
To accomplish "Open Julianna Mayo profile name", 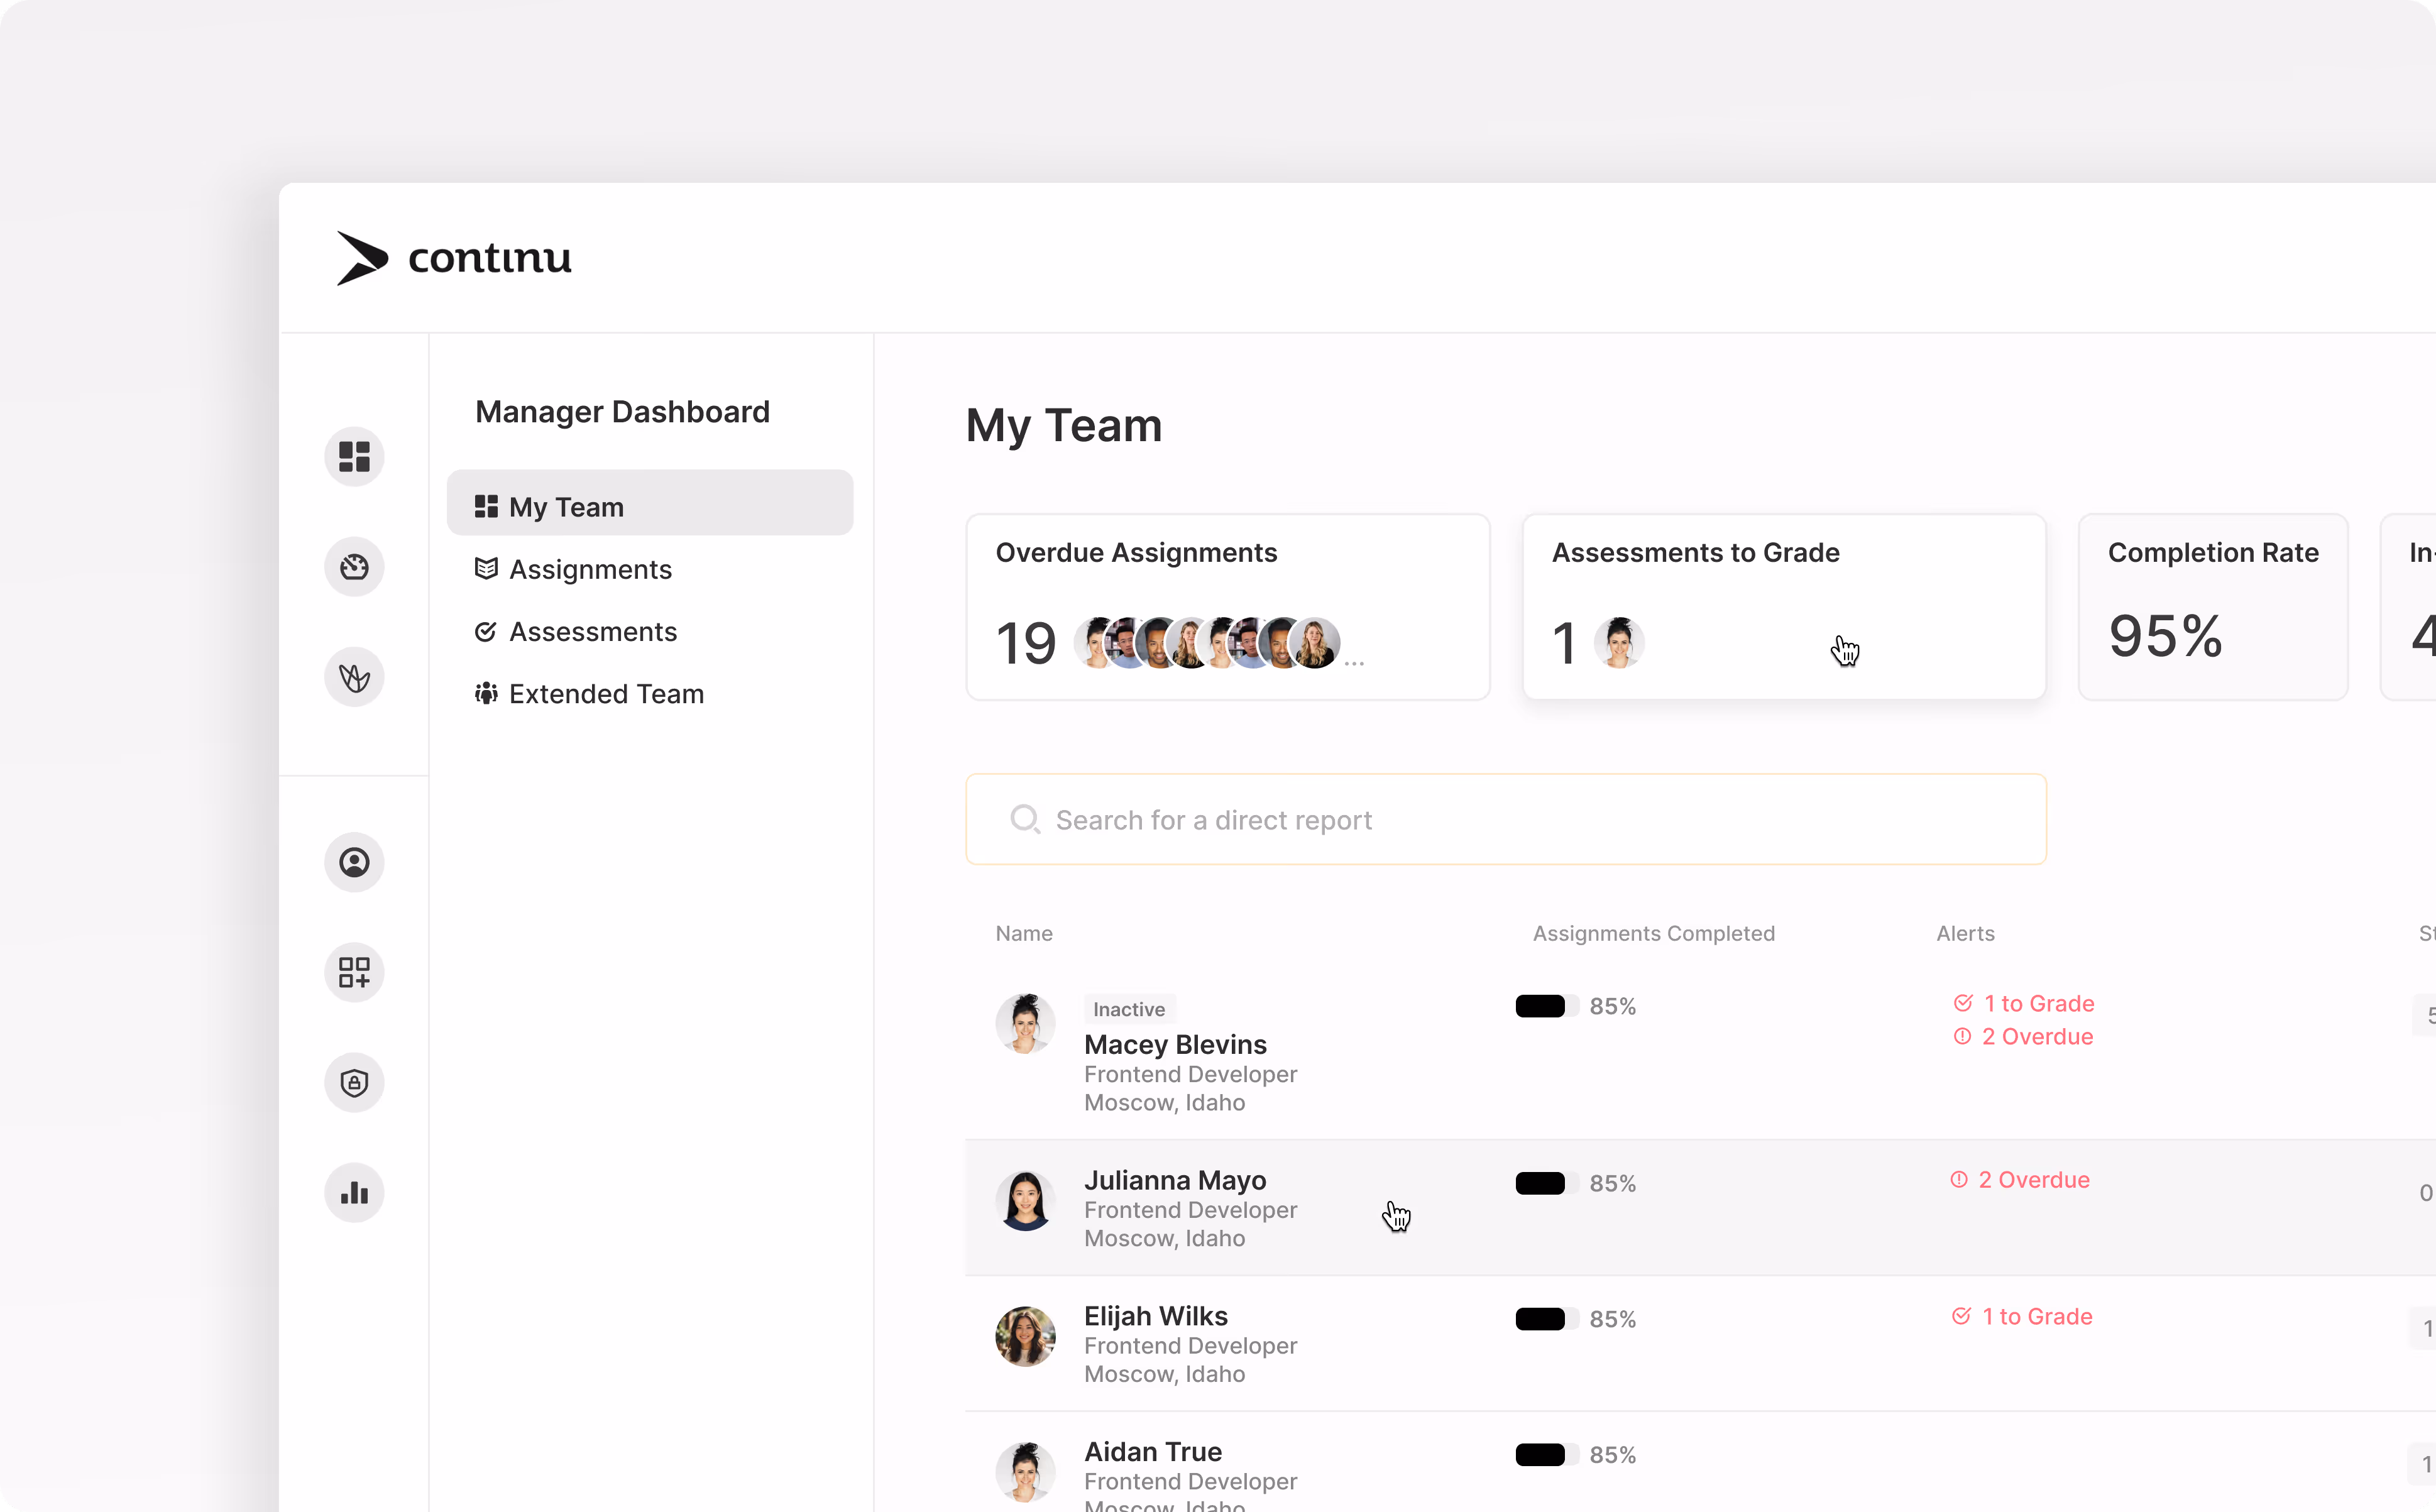I will coord(1175,1180).
